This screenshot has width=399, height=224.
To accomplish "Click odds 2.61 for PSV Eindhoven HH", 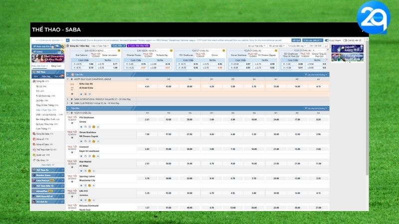I will 147,119.
